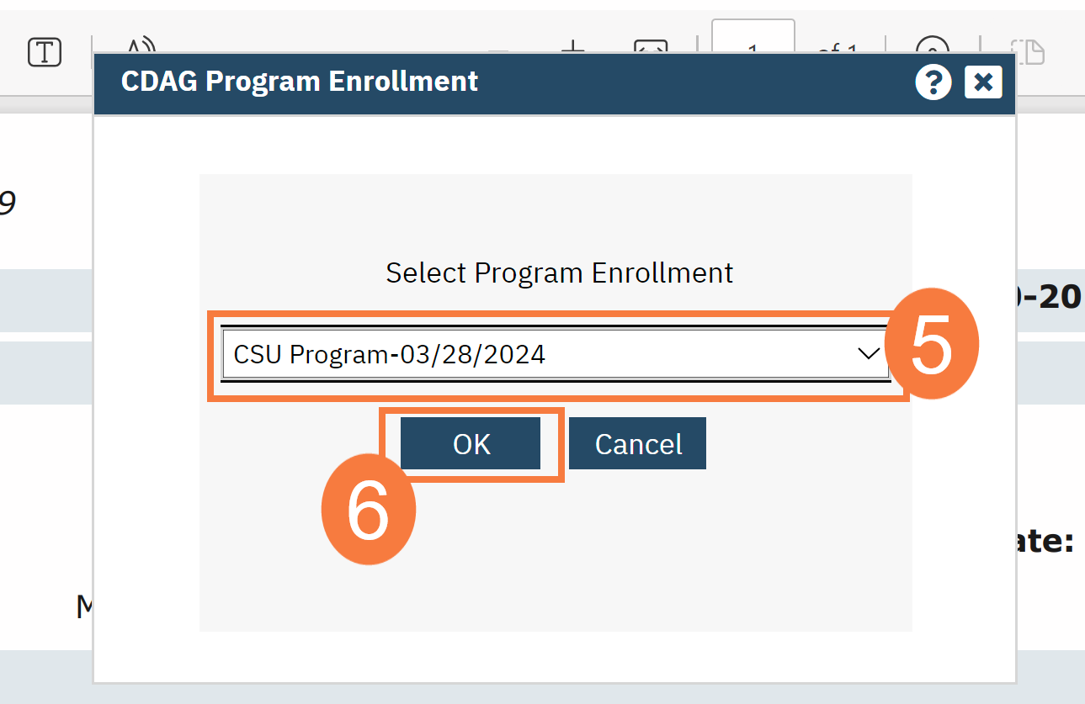This screenshot has width=1085, height=704.
Task: Click the Select Program Enrollment label
Action: tap(559, 273)
